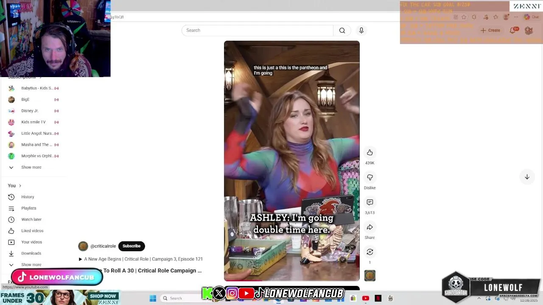Click the YouTube search magnifier button
Screen dimensions: 543x305
342,30
